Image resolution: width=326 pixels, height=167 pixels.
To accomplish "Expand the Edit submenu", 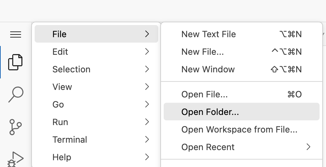I will tap(96, 52).
